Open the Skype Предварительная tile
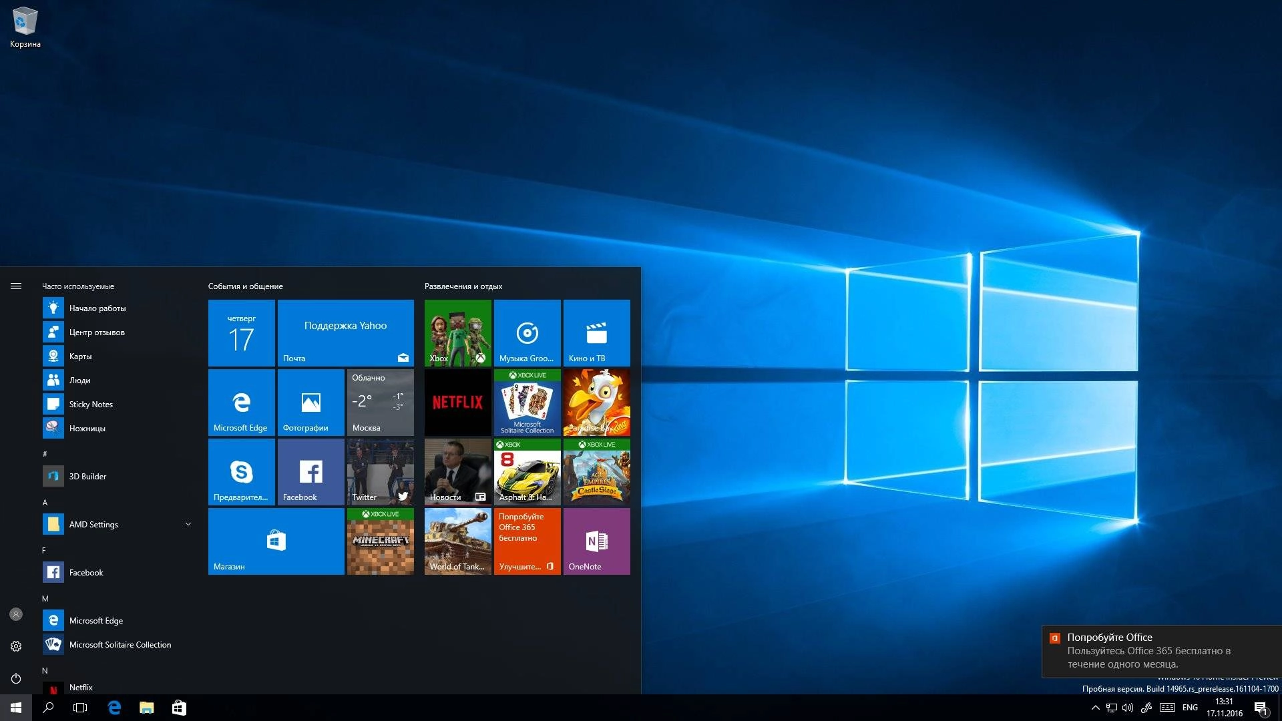The image size is (1282, 721). 242,472
